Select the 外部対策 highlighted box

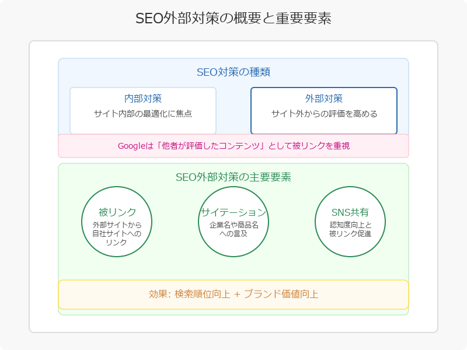point(324,111)
